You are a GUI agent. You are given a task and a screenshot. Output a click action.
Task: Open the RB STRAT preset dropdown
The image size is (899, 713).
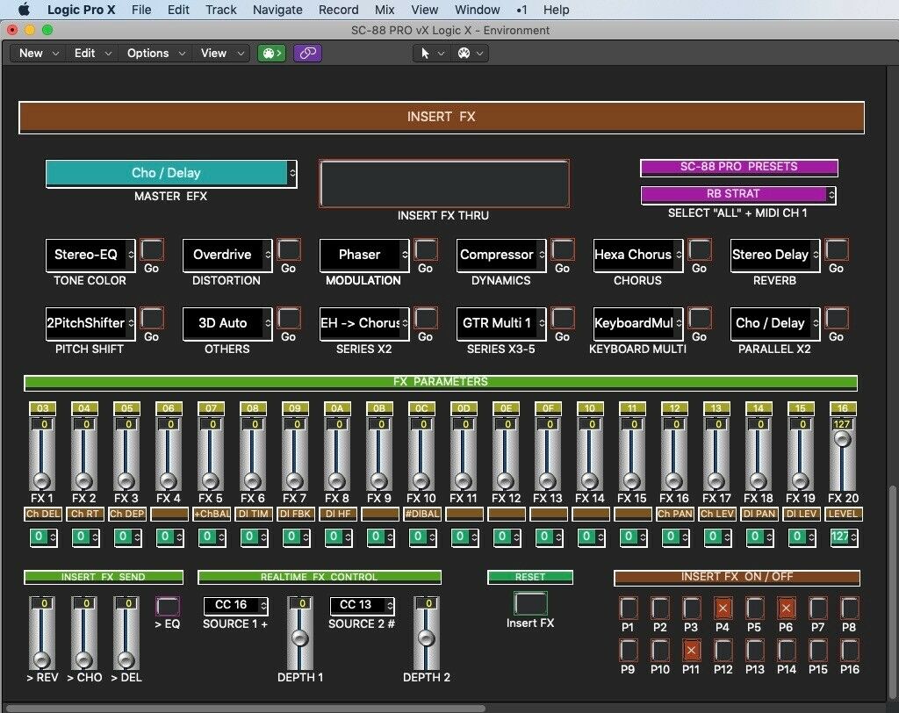tap(738, 194)
